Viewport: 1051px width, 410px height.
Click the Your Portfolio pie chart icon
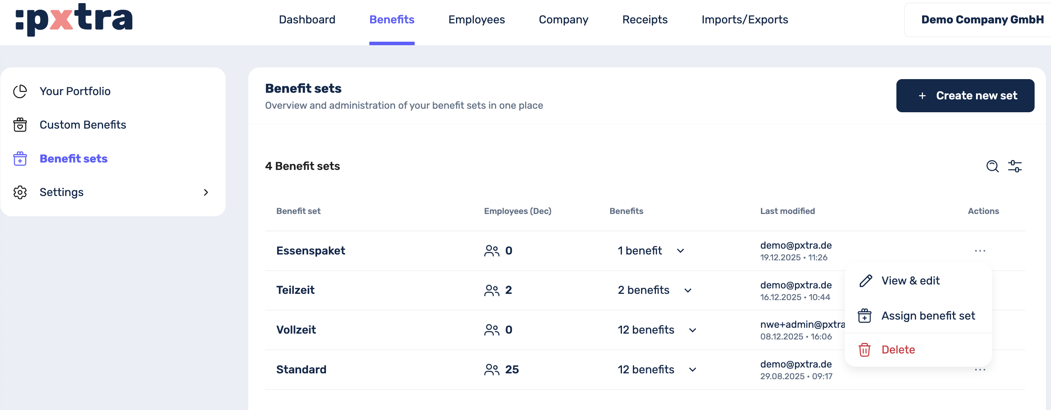[x=20, y=91]
